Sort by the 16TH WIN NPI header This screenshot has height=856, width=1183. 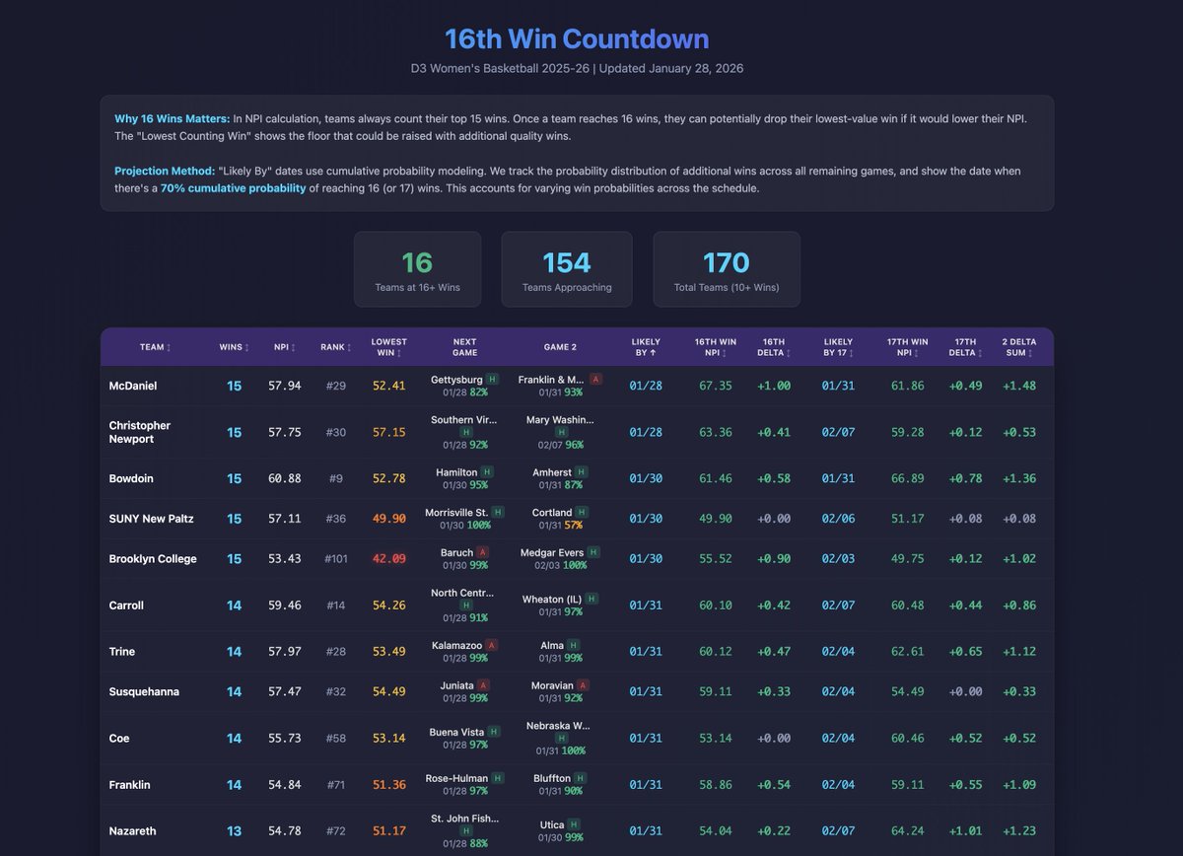(x=715, y=347)
